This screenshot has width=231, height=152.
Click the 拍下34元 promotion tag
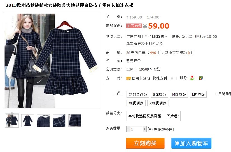tap(134, 26)
